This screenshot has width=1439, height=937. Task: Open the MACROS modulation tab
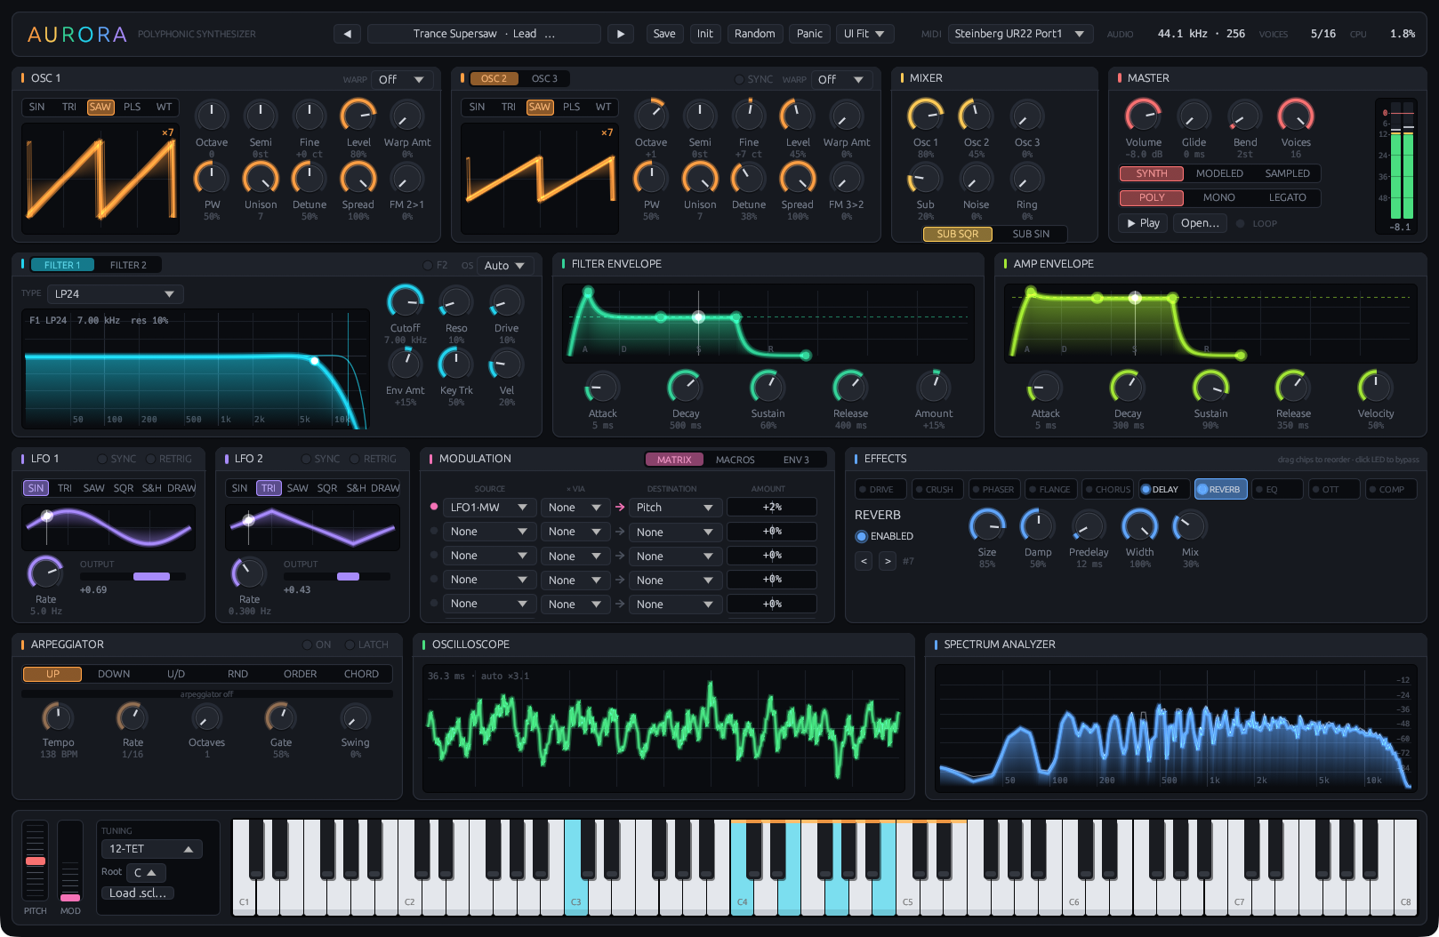click(x=735, y=460)
